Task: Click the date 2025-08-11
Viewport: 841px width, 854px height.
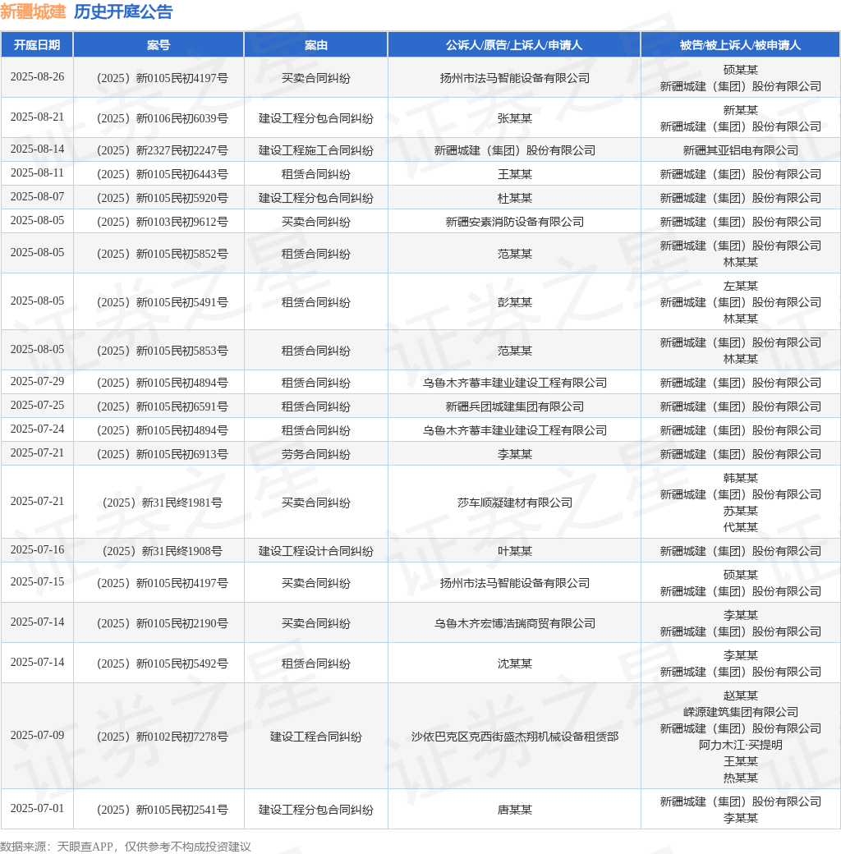Action: coord(37,173)
